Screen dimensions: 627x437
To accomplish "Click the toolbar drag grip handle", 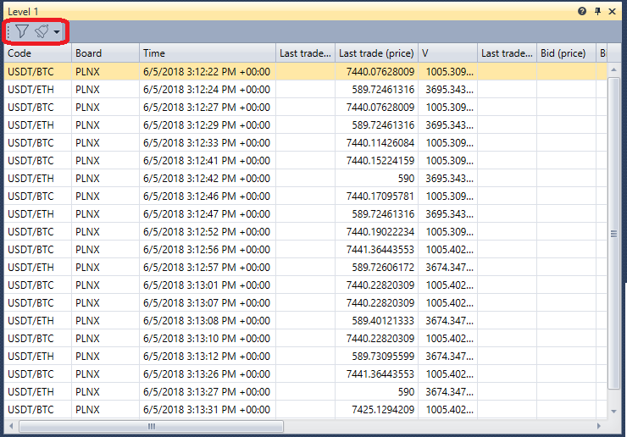I will tap(8, 31).
